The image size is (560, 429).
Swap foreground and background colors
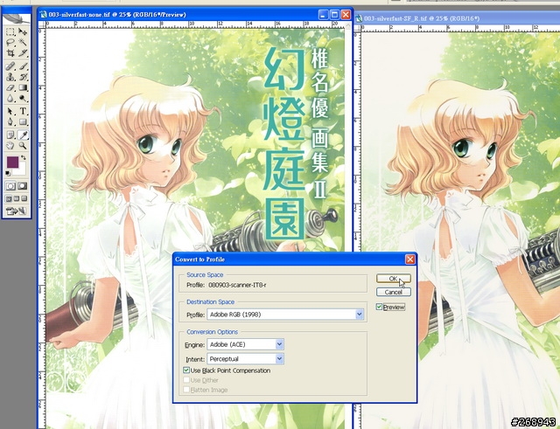pos(24,157)
